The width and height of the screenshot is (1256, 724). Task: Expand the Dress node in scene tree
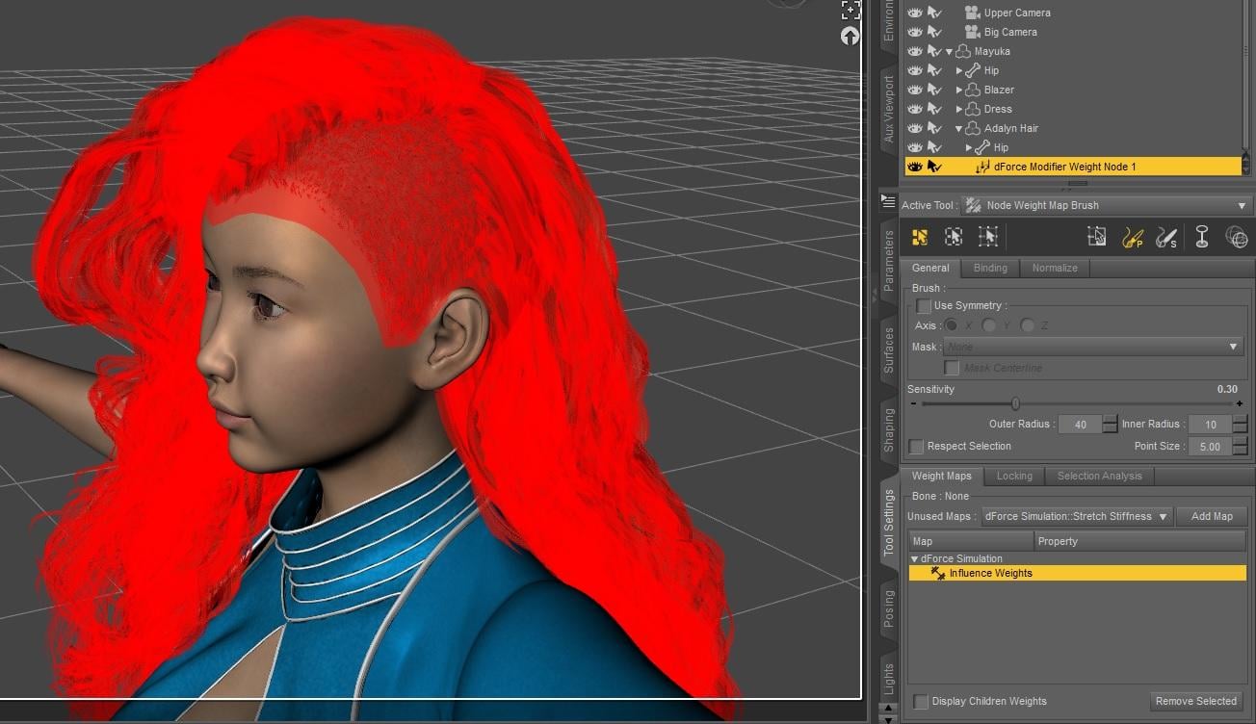click(x=959, y=109)
